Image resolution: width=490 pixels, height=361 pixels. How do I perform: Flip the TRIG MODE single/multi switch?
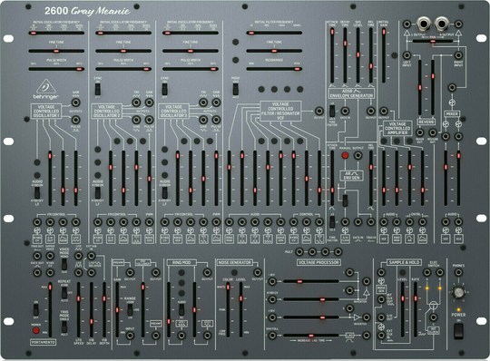pyautogui.click(x=64, y=327)
